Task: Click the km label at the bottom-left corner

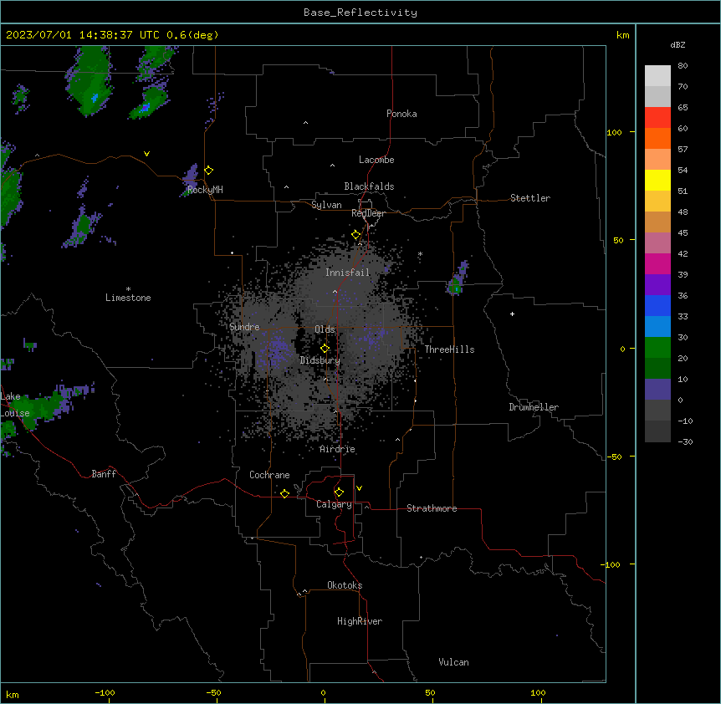Action: 13,695
